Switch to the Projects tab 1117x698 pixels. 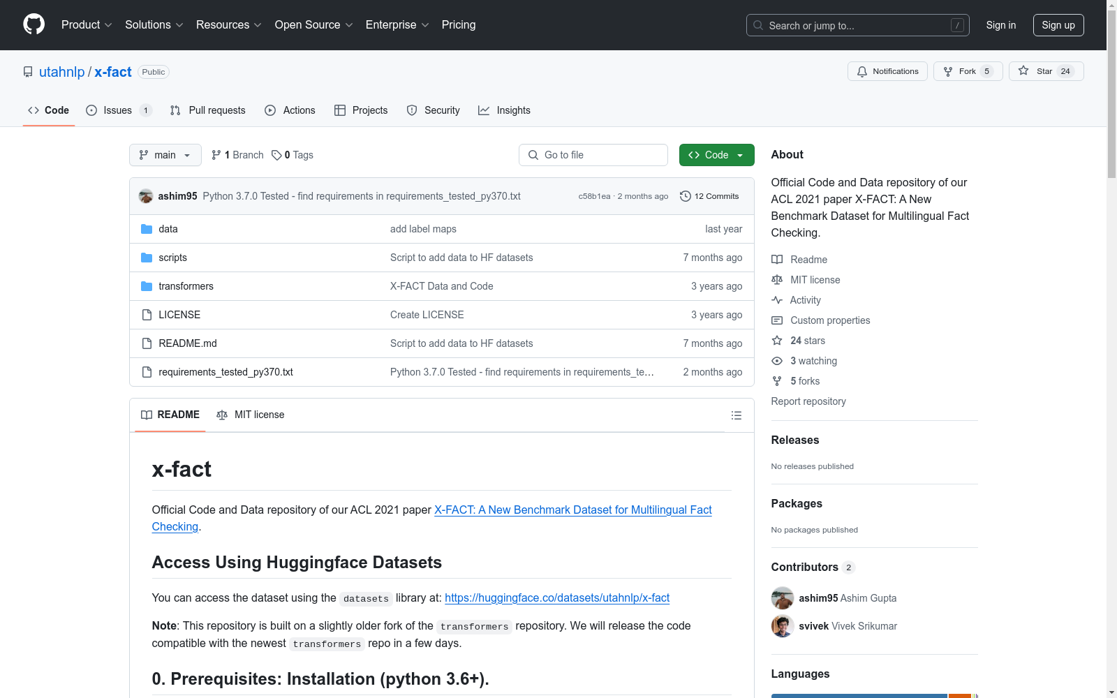[361, 110]
